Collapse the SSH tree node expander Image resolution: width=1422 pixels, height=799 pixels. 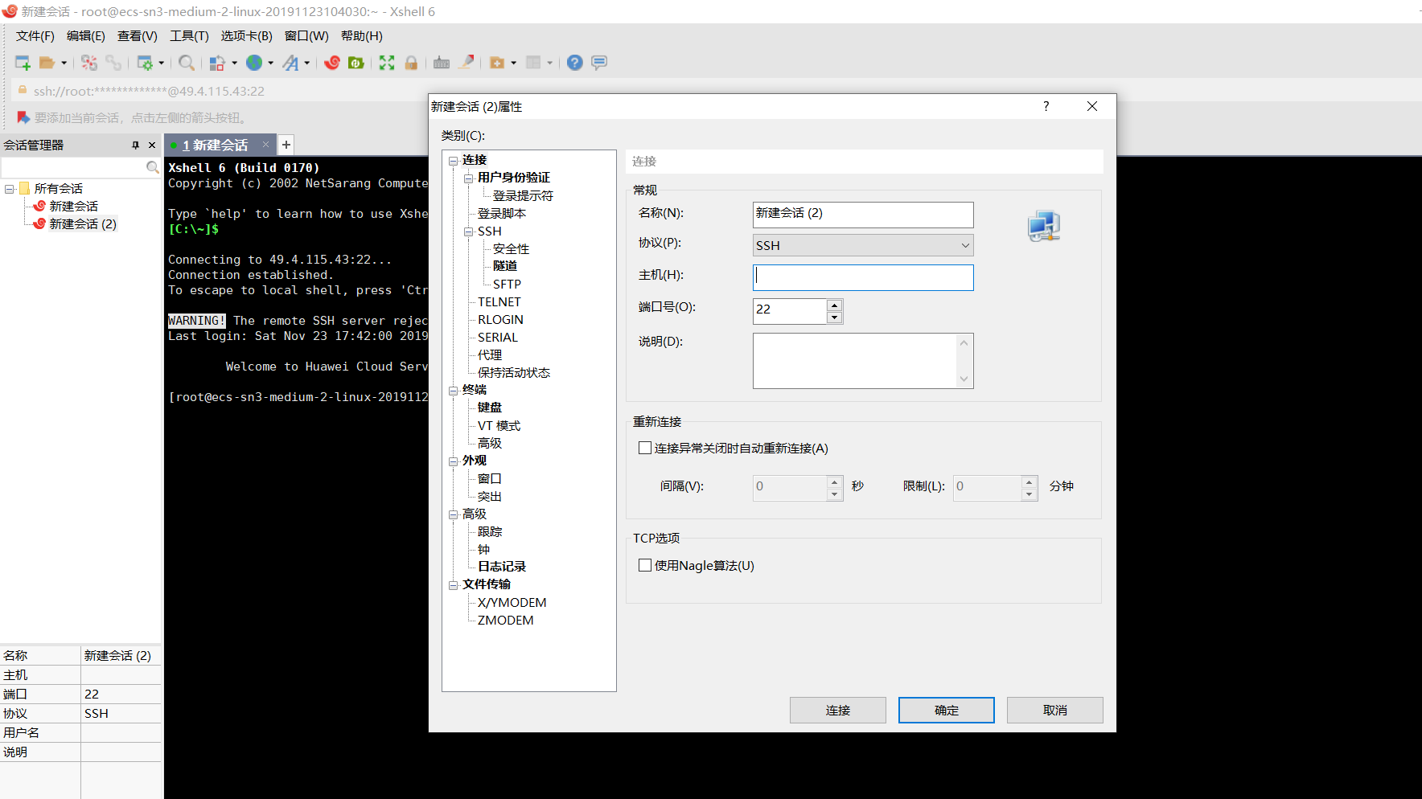click(x=468, y=232)
